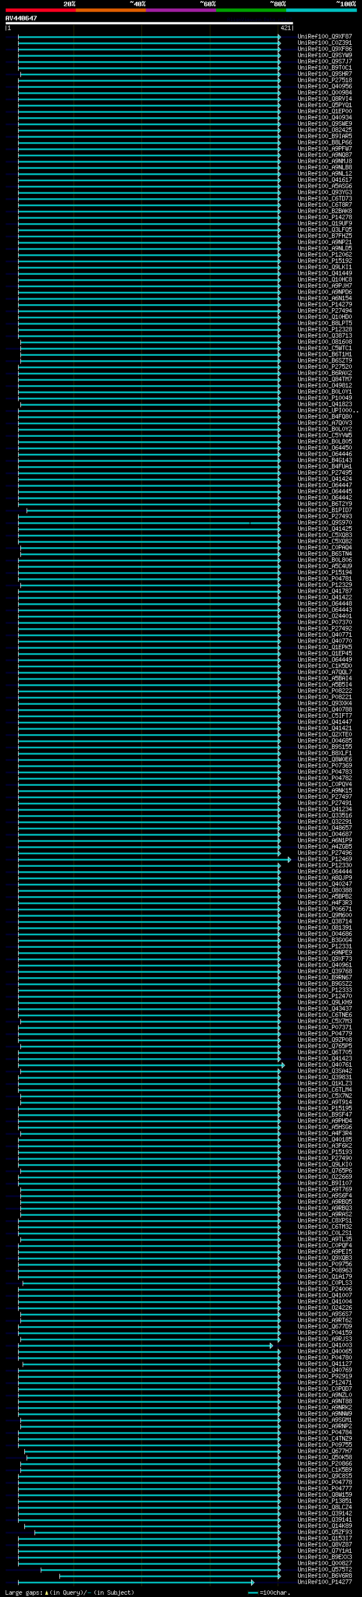Select hit label UniRef100_P27495
The width and height of the screenshot is (362, 1597).
[324, 472]
